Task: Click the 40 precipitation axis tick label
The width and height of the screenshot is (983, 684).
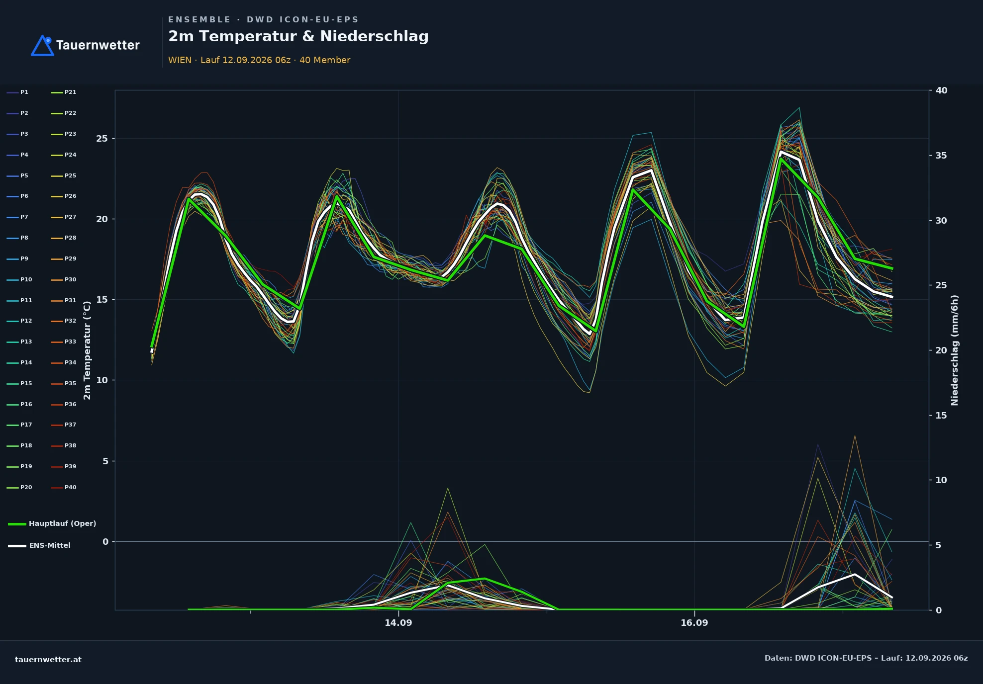Action: click(942, 90)
